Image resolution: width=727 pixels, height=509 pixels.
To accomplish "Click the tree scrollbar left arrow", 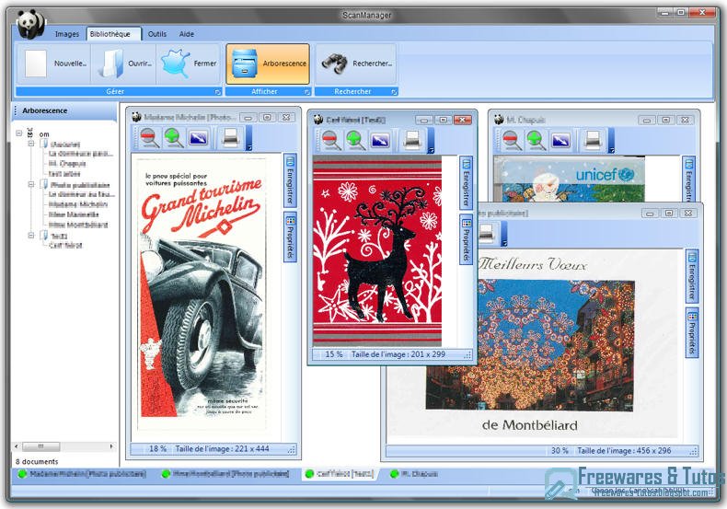I will (17, 446).
